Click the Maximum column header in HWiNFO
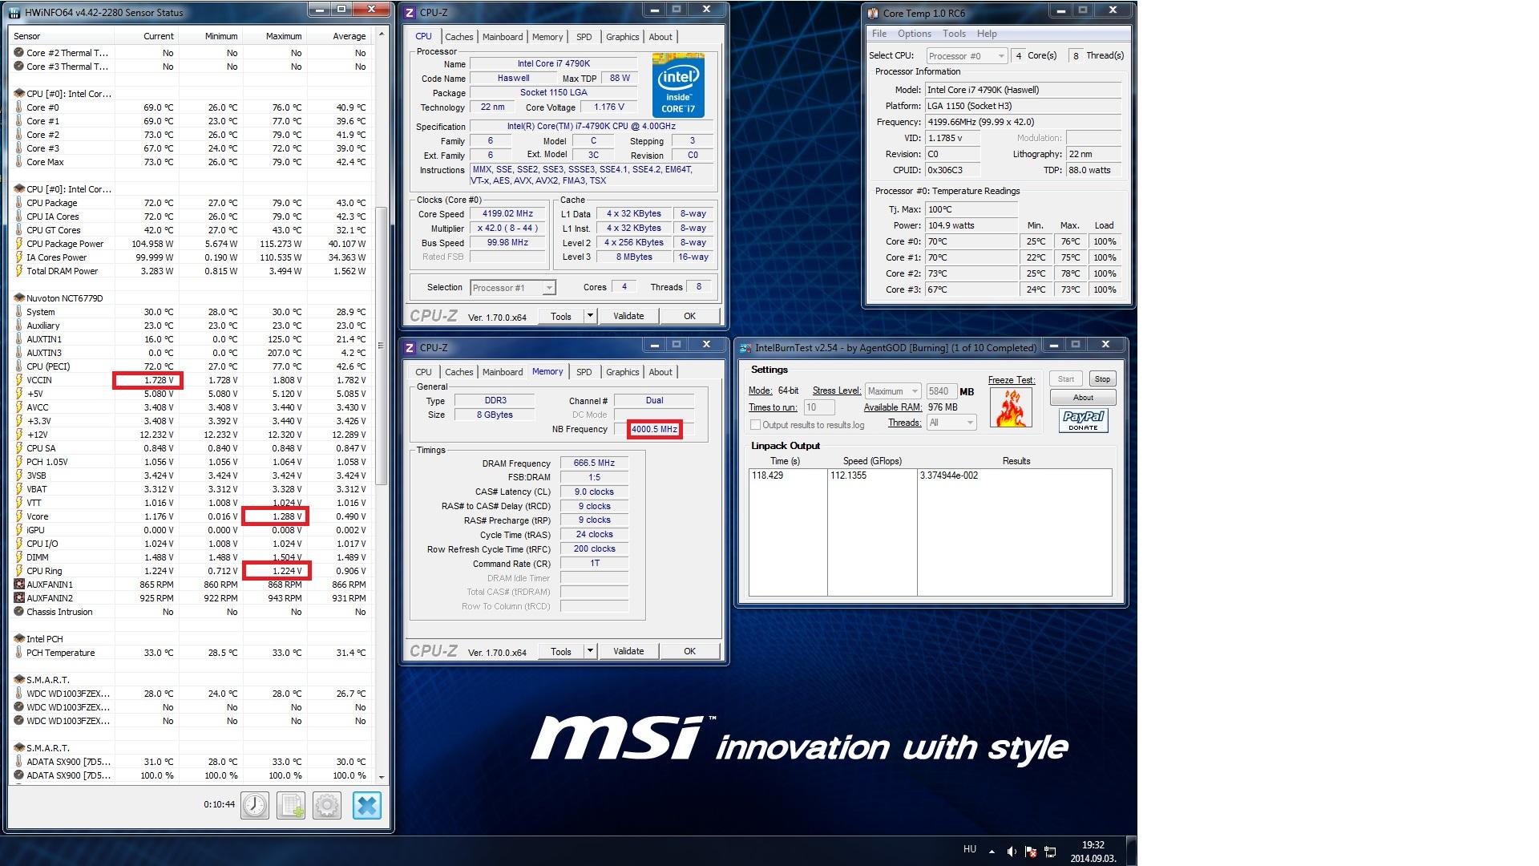Viewport: 1539px width, 866px height. 276,36
